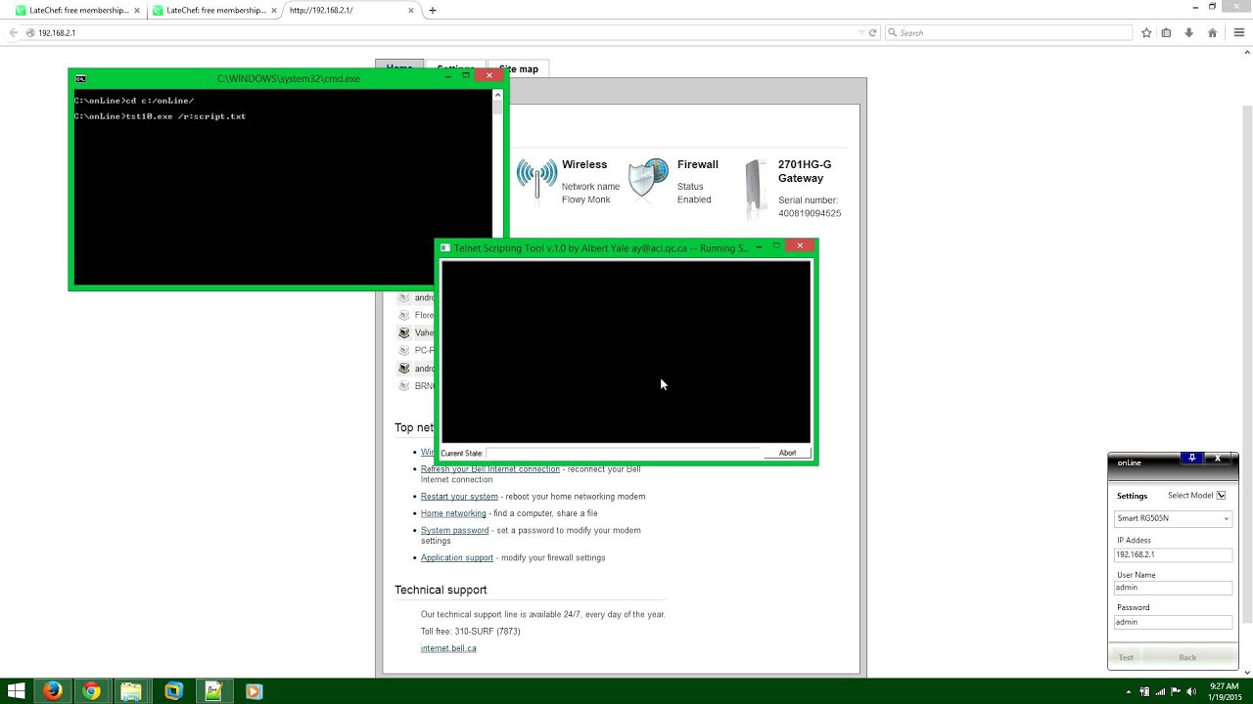Click the User Name input field
The height and width of the screenshot is (704, 1253).
coord(1173,588)
